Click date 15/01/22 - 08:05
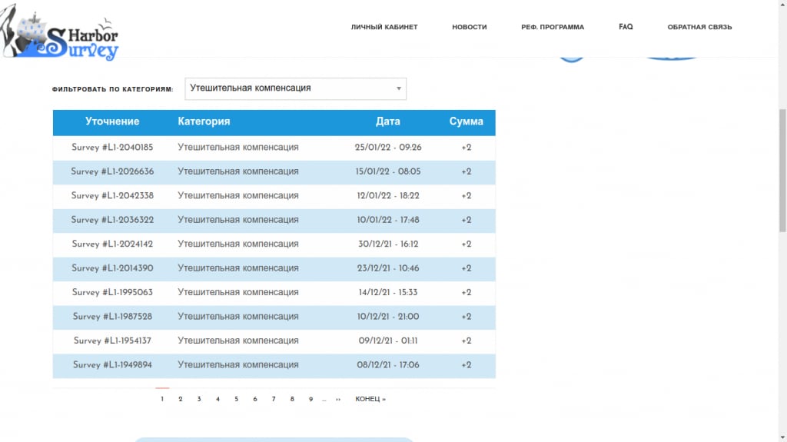The height and width of the screenshot is (442, 787). [x=388, y=171]
